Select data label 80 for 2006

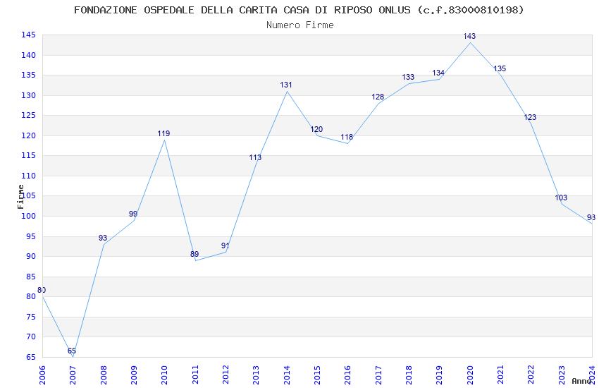click(x=42, y=290)
